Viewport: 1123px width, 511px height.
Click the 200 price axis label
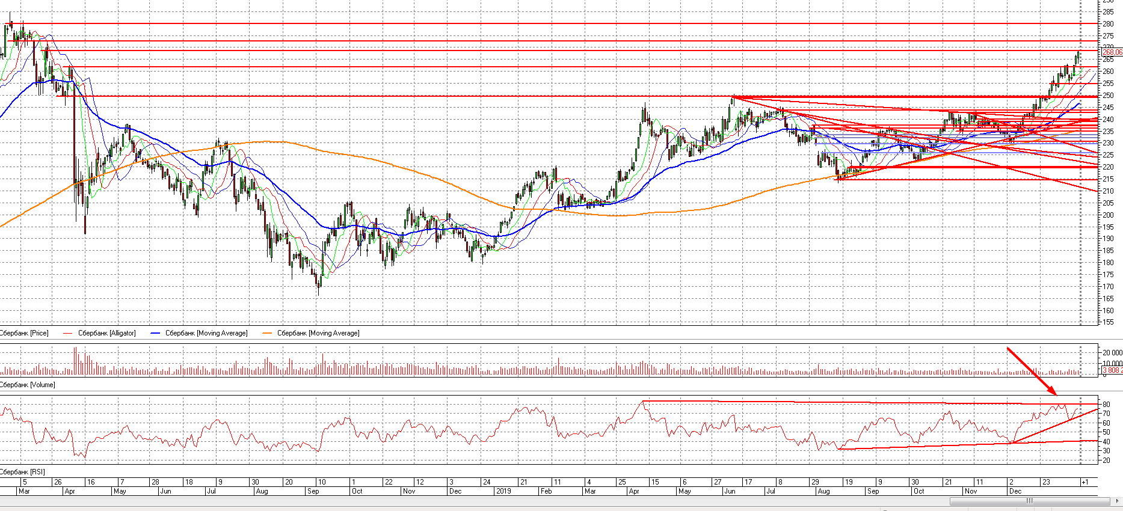pyautogui.click(x=1108, y=215)
